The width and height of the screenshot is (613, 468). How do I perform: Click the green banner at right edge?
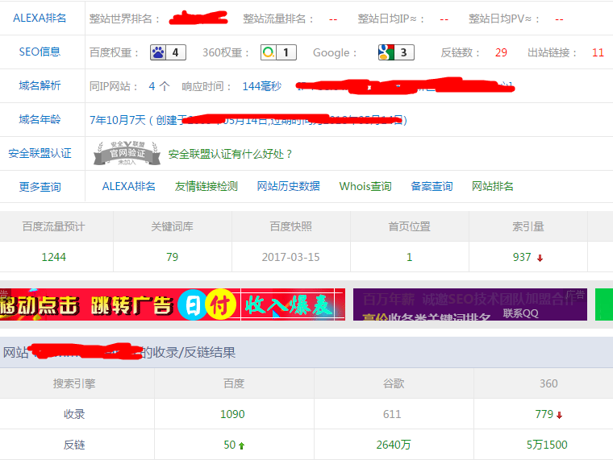[x=604, y=304]
